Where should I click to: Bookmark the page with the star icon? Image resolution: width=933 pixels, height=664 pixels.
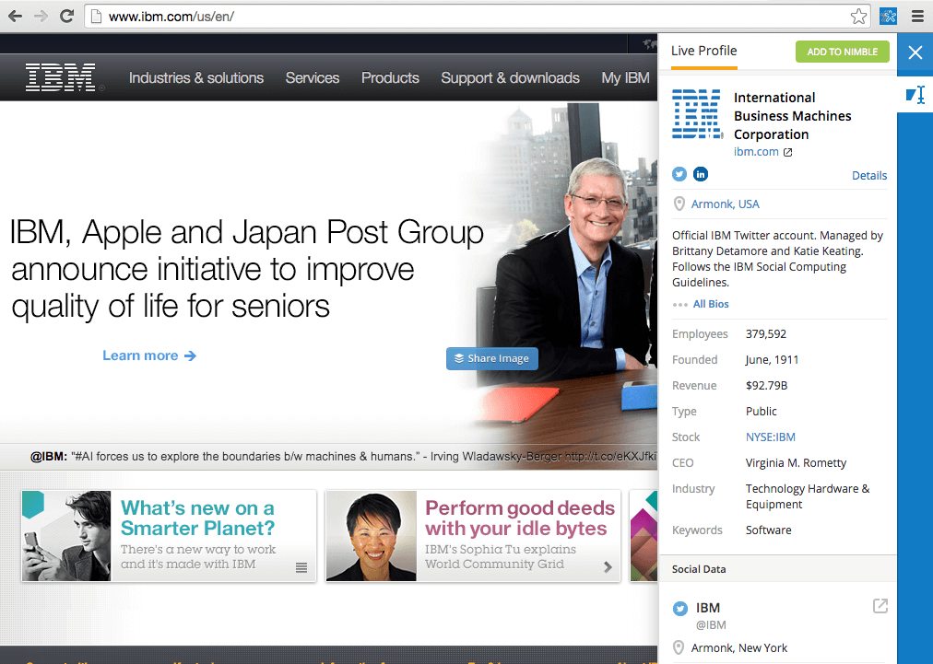[x=858, y=16]
